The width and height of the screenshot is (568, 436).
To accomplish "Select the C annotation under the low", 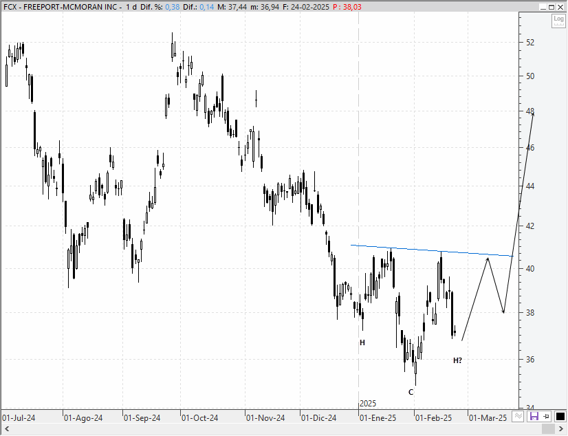I will (x=411, y=392).
